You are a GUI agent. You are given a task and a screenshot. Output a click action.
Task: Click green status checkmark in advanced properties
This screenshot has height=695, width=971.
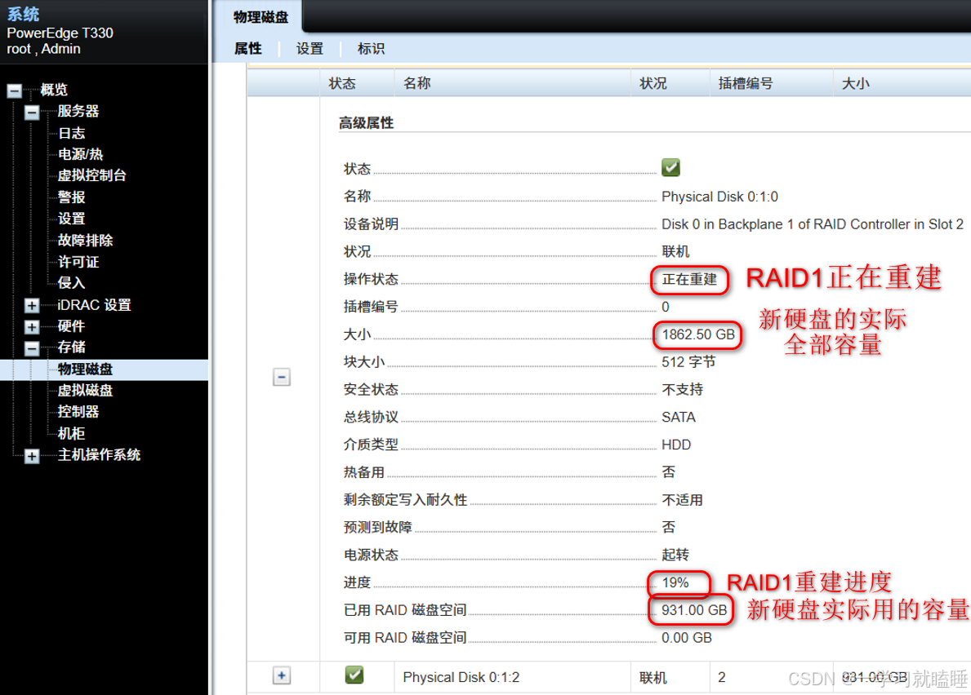670,167
